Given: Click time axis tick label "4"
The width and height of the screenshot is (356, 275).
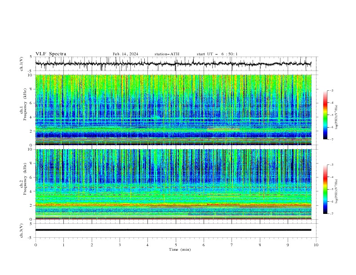Looking at the screenshot, I should (147, 245).
